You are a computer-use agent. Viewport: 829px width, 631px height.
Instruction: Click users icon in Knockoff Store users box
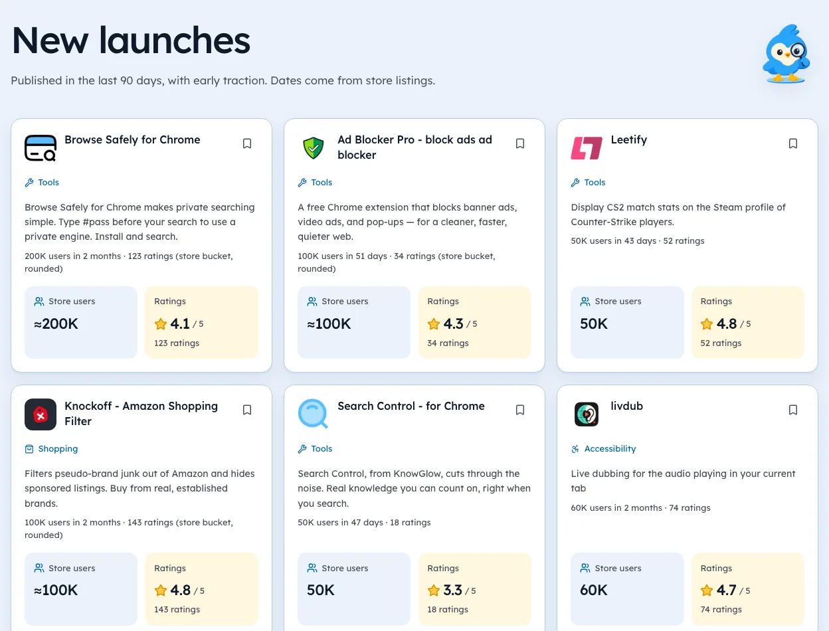tap(39, 569)
